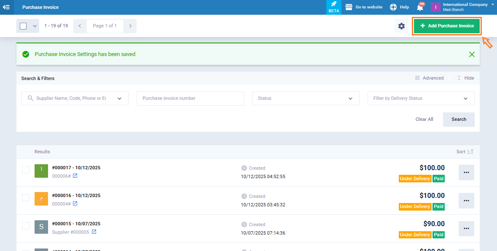The image size is (497, 251).
Task: Open Purchase Invoice settings gear
Action: [x=401, y=26]
